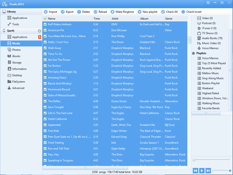Uncheck the Ruff Riders Anthem checkbox

45,24
